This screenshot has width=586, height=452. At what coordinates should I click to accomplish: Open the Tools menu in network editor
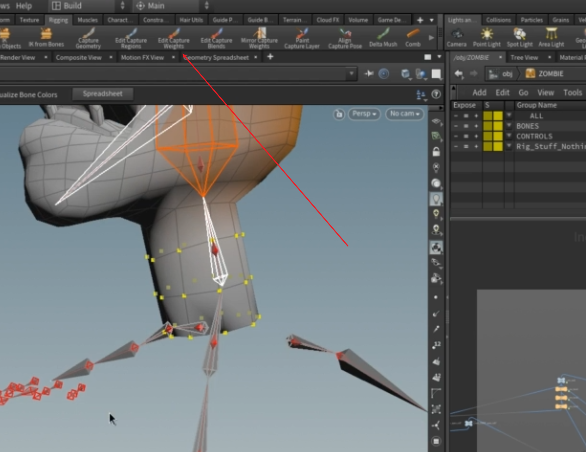[572, 93]
